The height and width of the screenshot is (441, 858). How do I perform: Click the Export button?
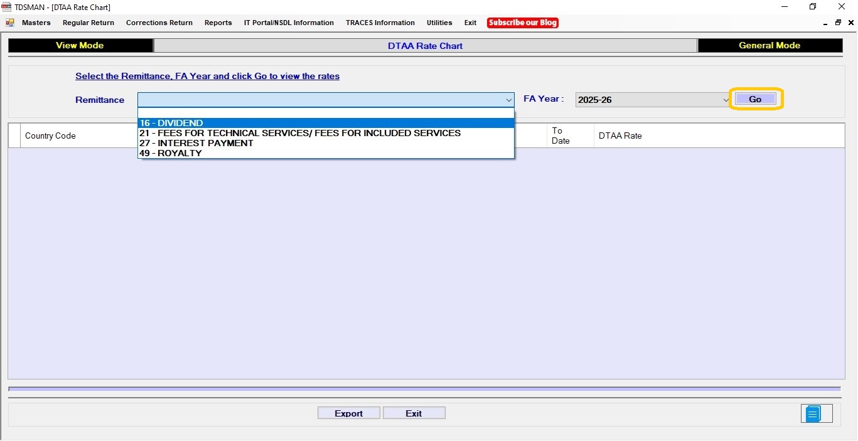348,413
